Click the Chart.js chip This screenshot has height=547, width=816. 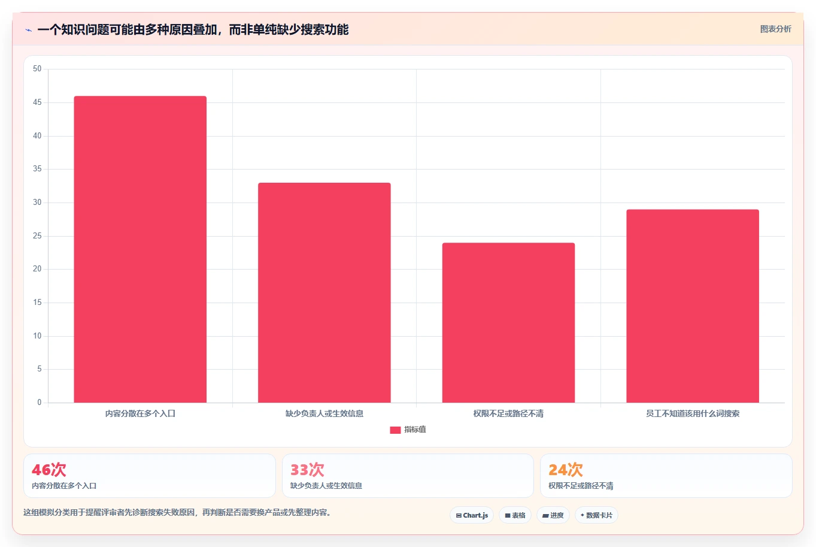click(x=472, y=515)
